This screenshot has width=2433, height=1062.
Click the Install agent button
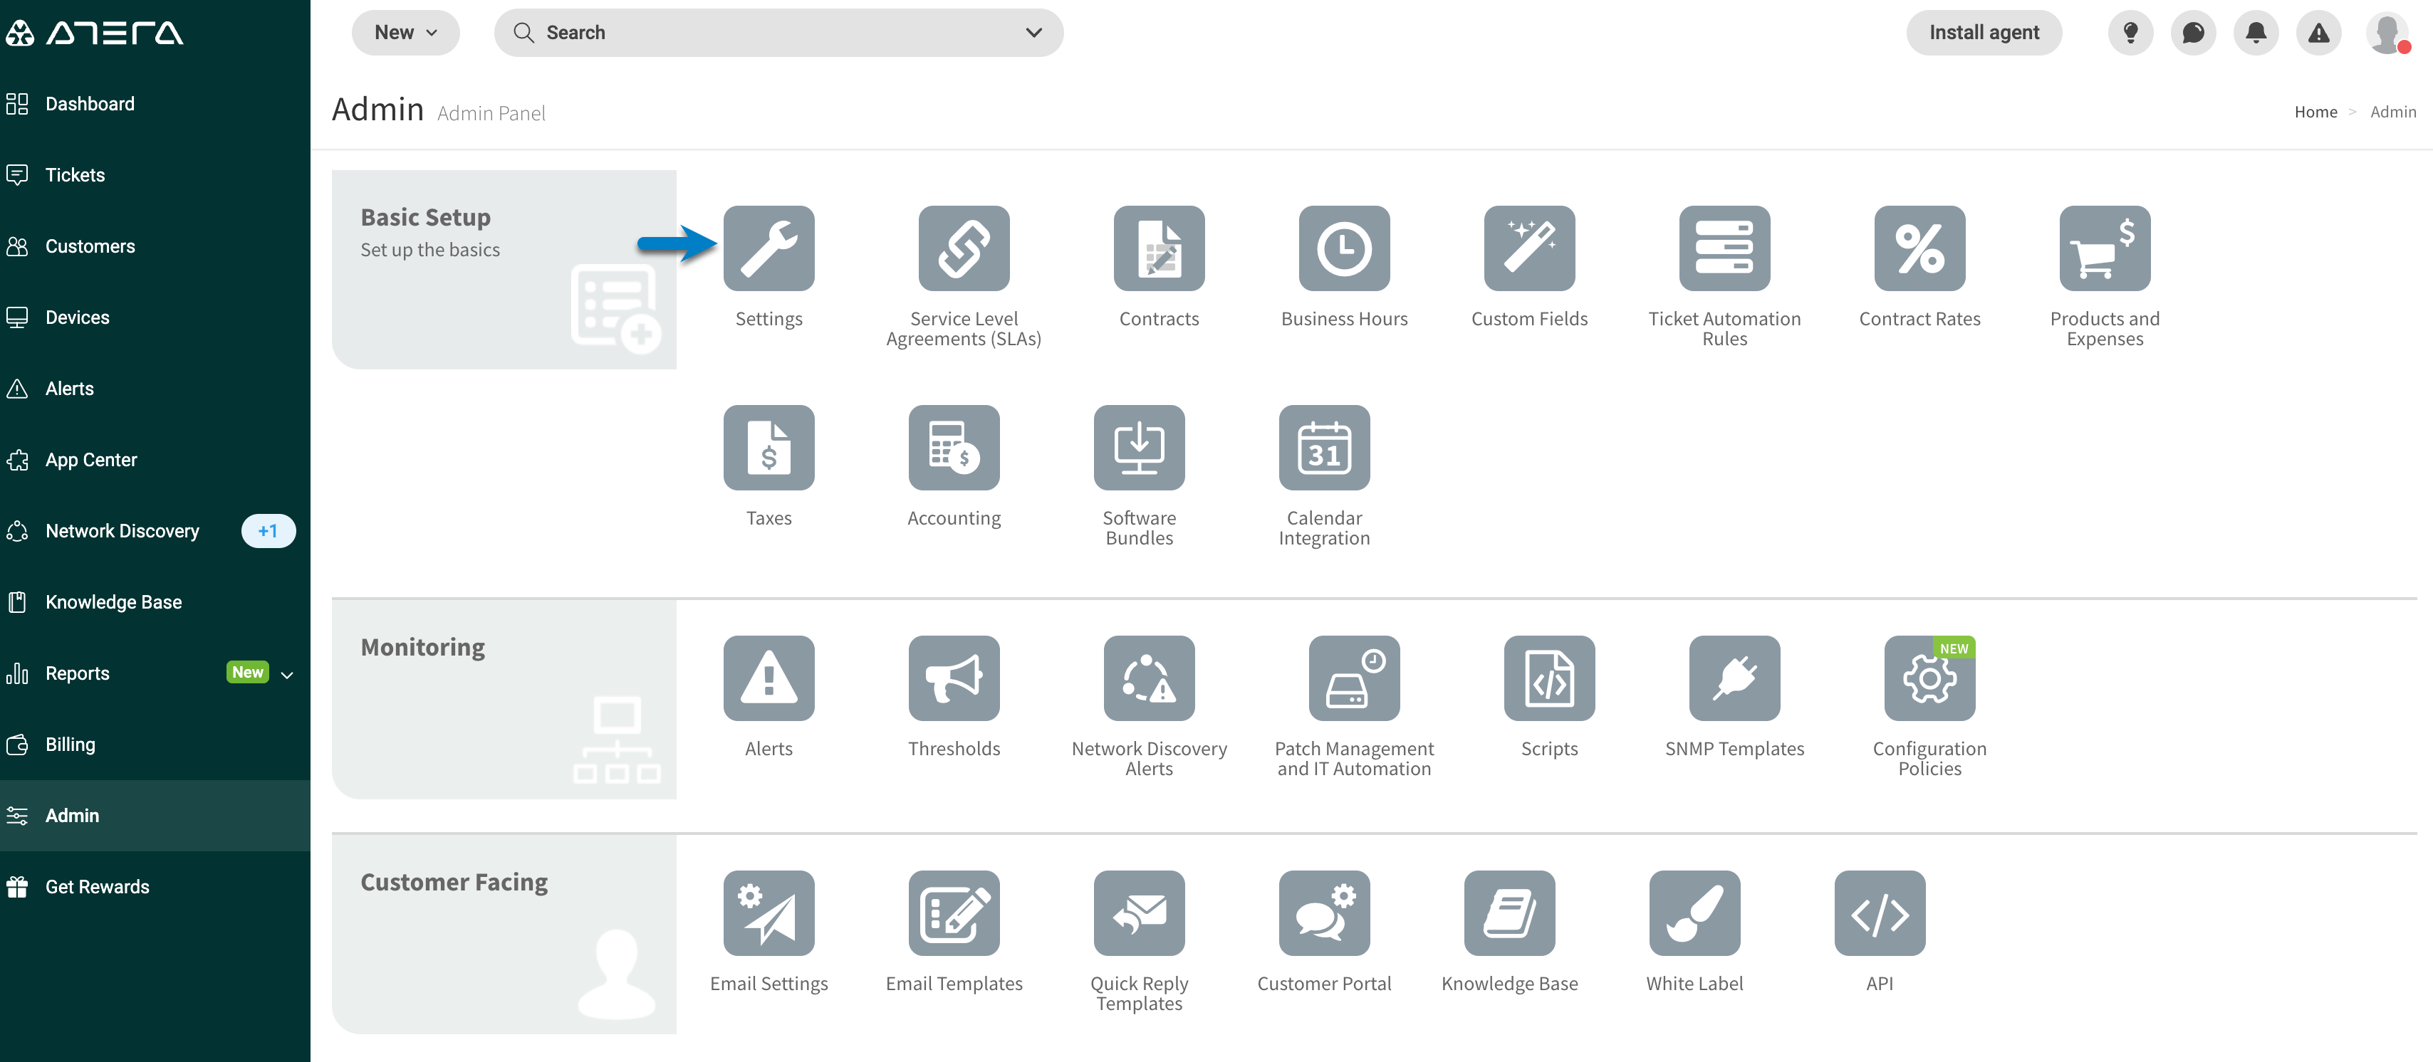click(x=1984, y=32)
